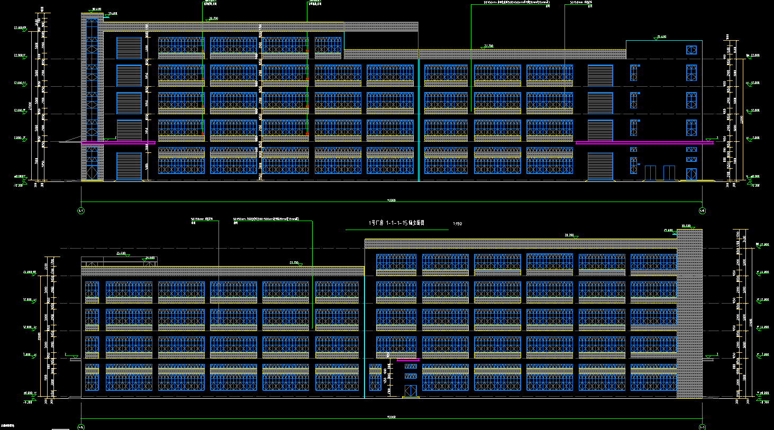774x430 pixels.
Task: Select the entrance door in the lower elevation
Action: click(411, 391)
